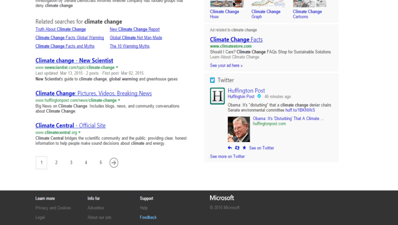This screenshot has height=225, width=398.
Task: Go to results page 3
Action: pos(71,163)
